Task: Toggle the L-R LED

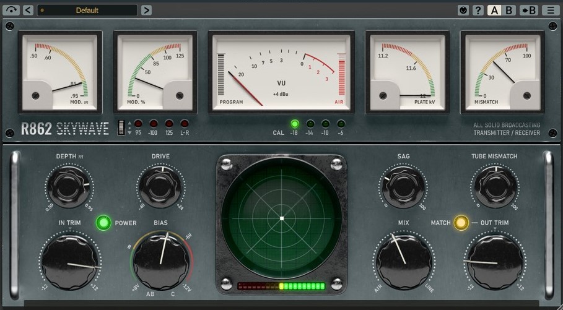Action: coord(185,124)
